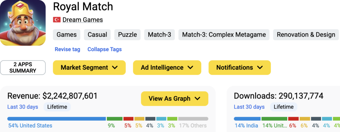340x132 pixels.
Task: Select the Renovation & Design tag
Action: [306, 35]
